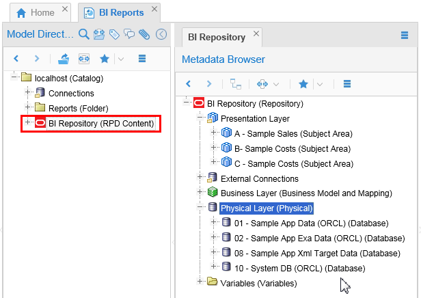Go back in the Model Directory toolbar
This screenshot has width=421, height=298.
16,58
